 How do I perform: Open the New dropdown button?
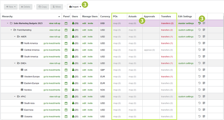click(11, 7)
